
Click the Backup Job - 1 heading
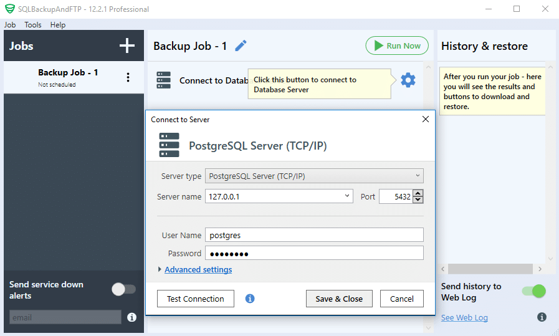click(190, 46)
